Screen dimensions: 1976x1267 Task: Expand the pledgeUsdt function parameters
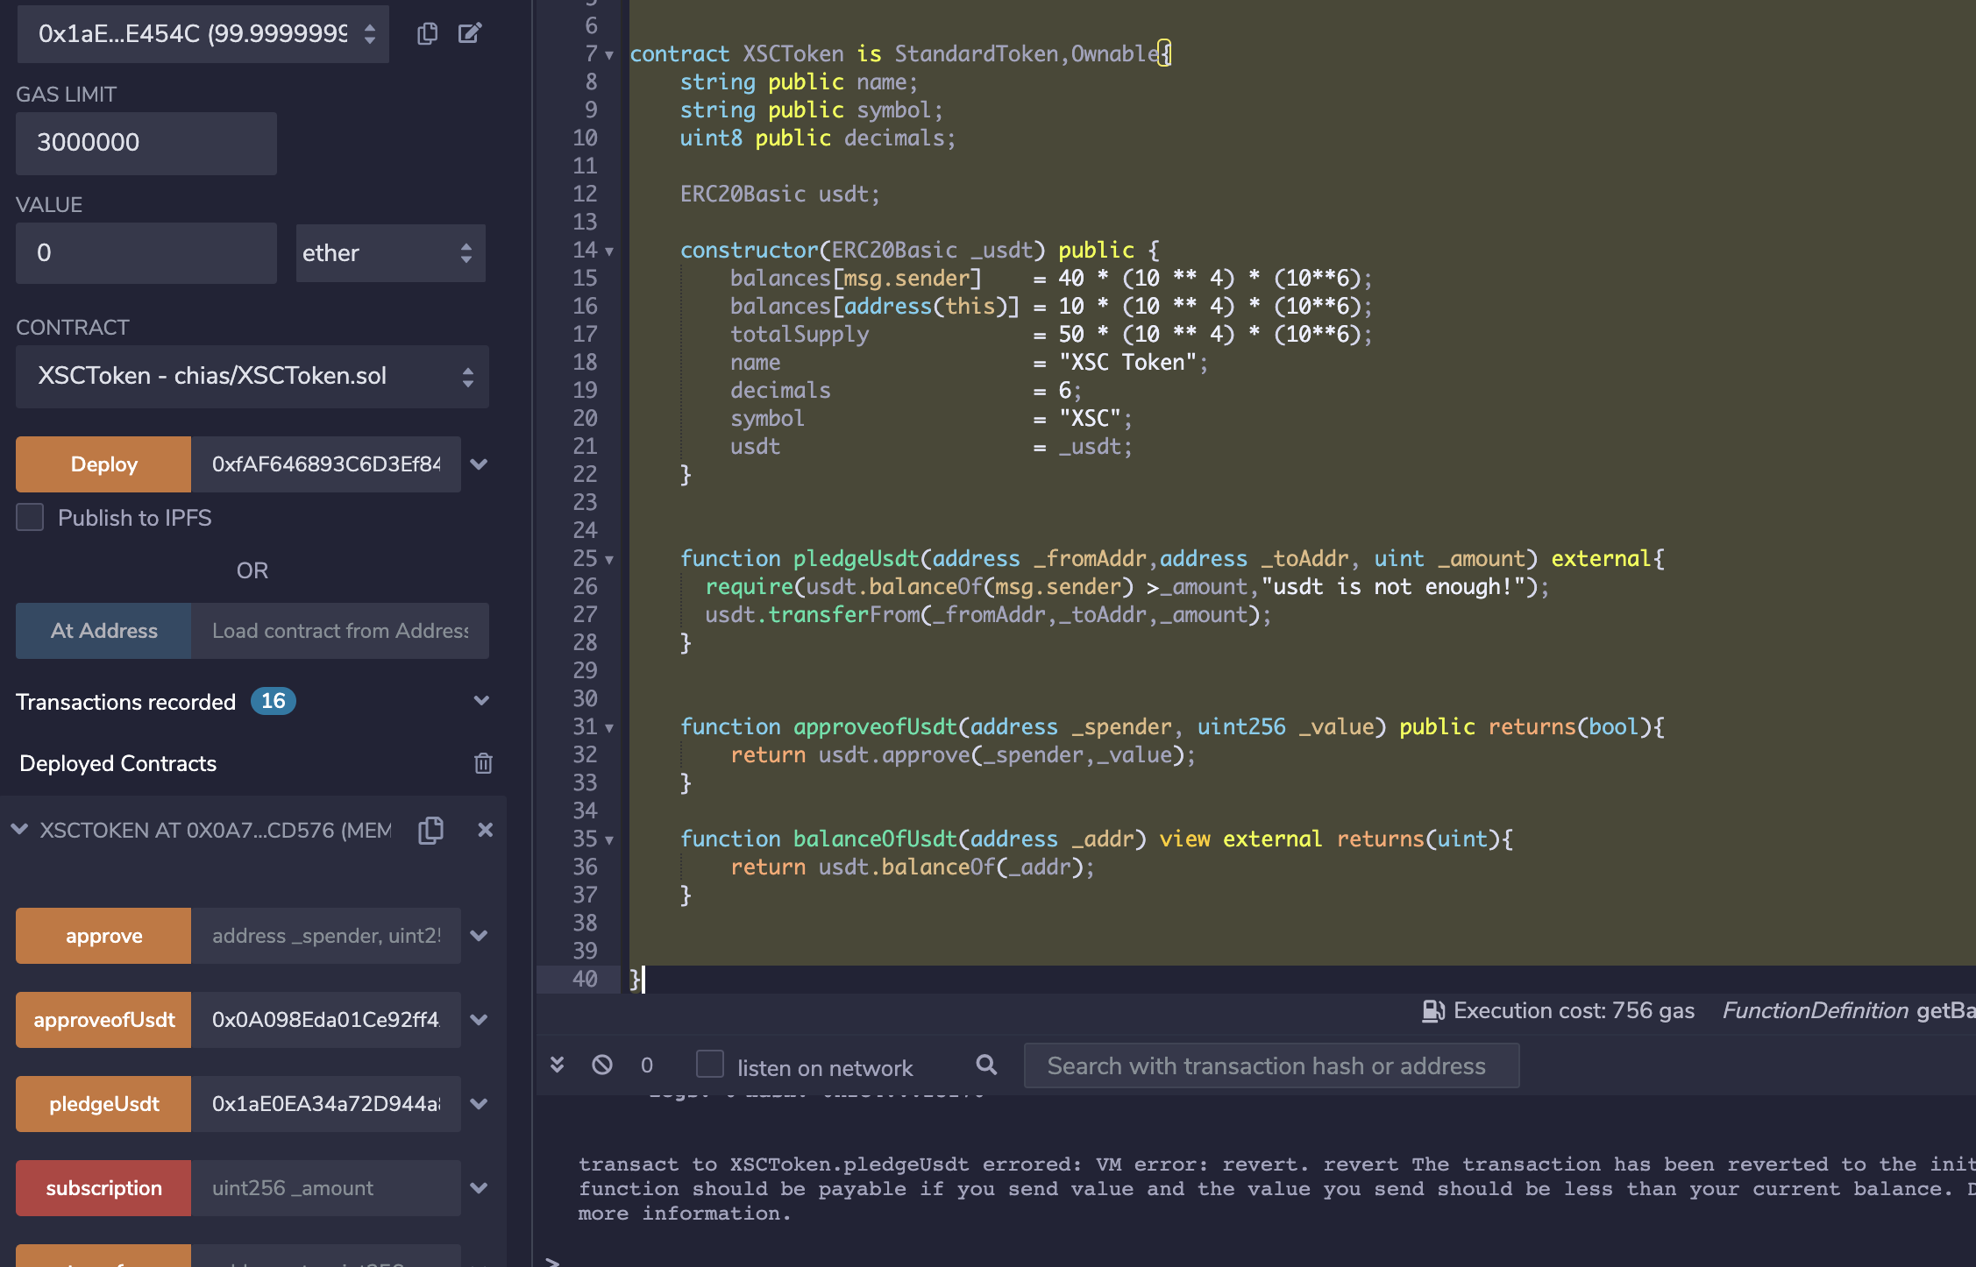click(479, 1104)
